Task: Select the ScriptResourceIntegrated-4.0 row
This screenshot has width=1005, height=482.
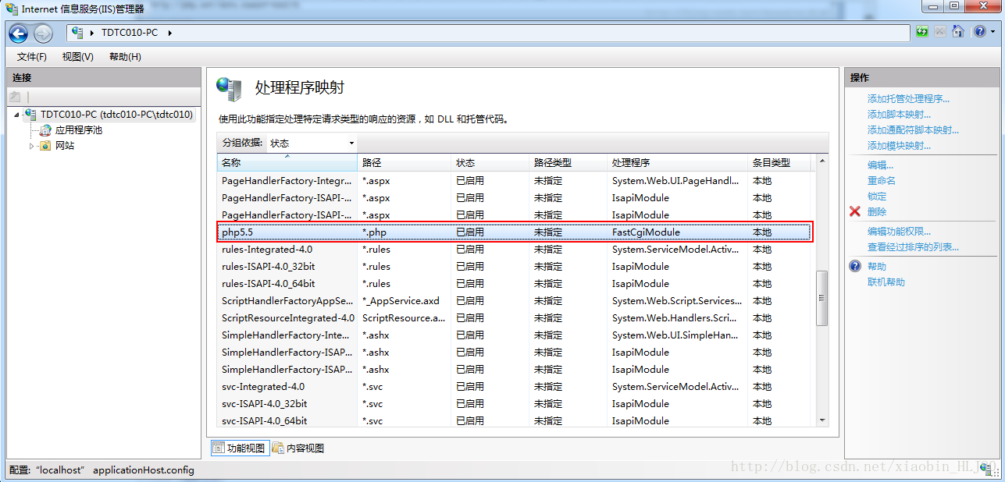Action: [514, 317]
